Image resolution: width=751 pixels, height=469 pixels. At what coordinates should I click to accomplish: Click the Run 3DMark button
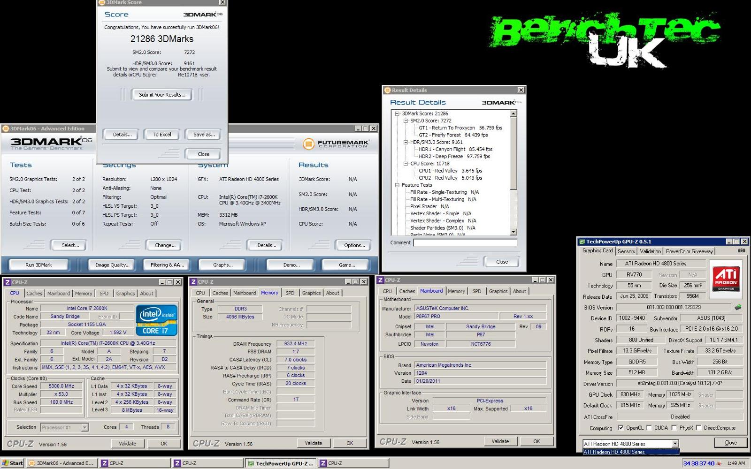coord(38,265)
